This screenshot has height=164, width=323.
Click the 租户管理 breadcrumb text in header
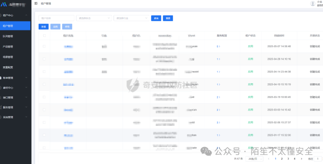[46, 4]
